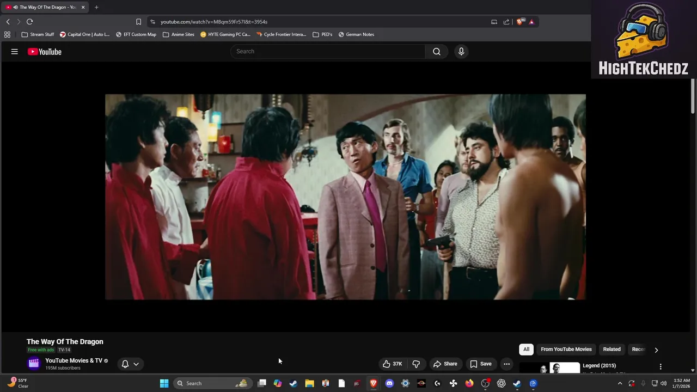The width and height of the screenshot is (697, 392).
Task: Open YouTube Movies & TV channel avatar
Action: pyautogui.click(x=34, y=364)
